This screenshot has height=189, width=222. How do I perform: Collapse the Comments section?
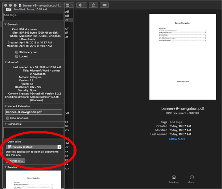(5, 124)
